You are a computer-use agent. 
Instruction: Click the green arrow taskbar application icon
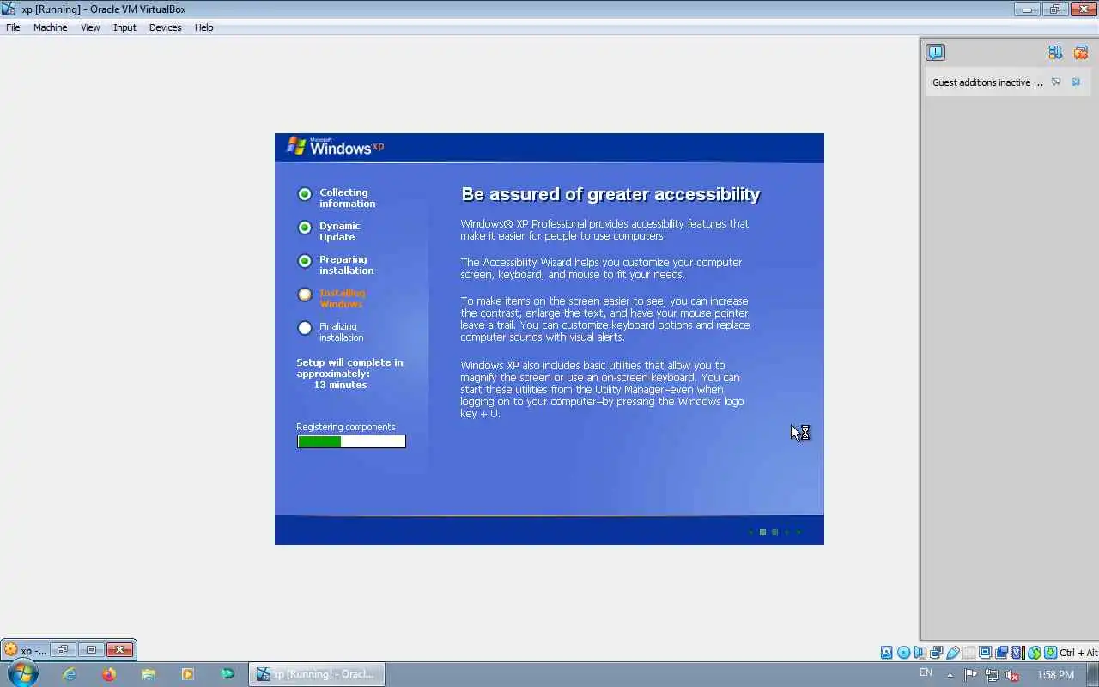click(228, 674)
